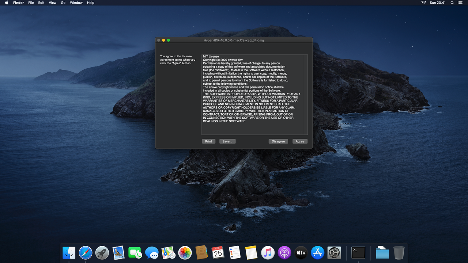Open the Edit menu

coord(41,3)
